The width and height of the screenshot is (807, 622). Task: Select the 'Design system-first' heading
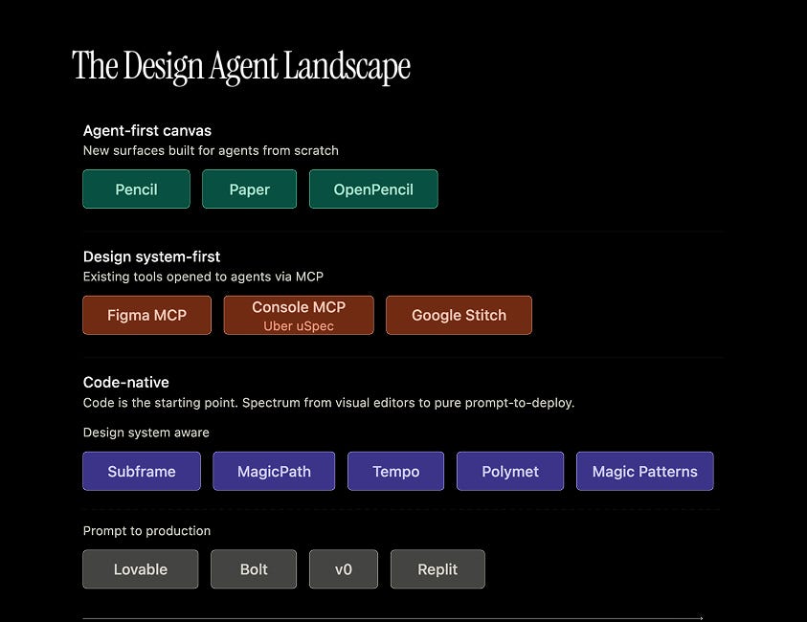(152, 256)
